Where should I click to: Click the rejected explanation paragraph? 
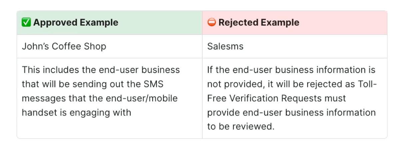coord(292,98)
